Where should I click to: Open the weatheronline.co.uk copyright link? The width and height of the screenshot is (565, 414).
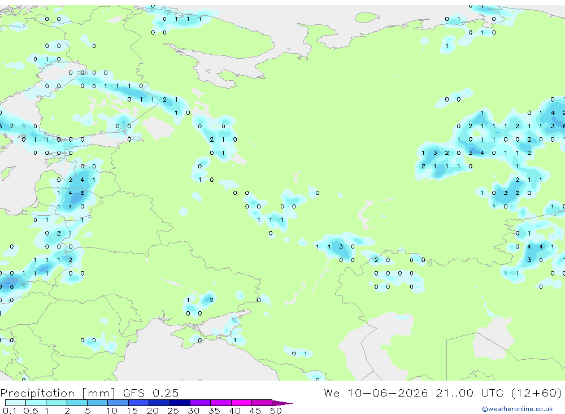[518, 409]
